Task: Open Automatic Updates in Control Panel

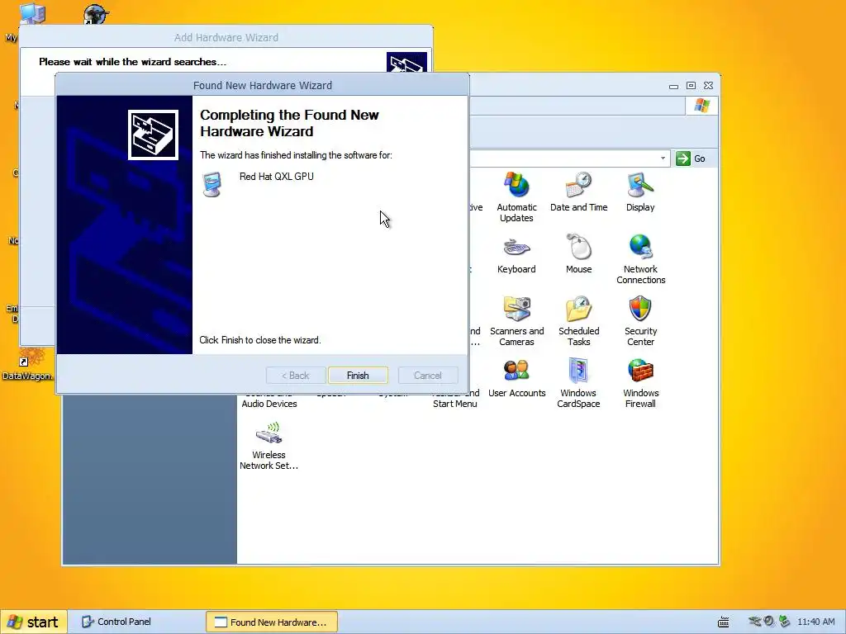Action: [x=516, y=196]
